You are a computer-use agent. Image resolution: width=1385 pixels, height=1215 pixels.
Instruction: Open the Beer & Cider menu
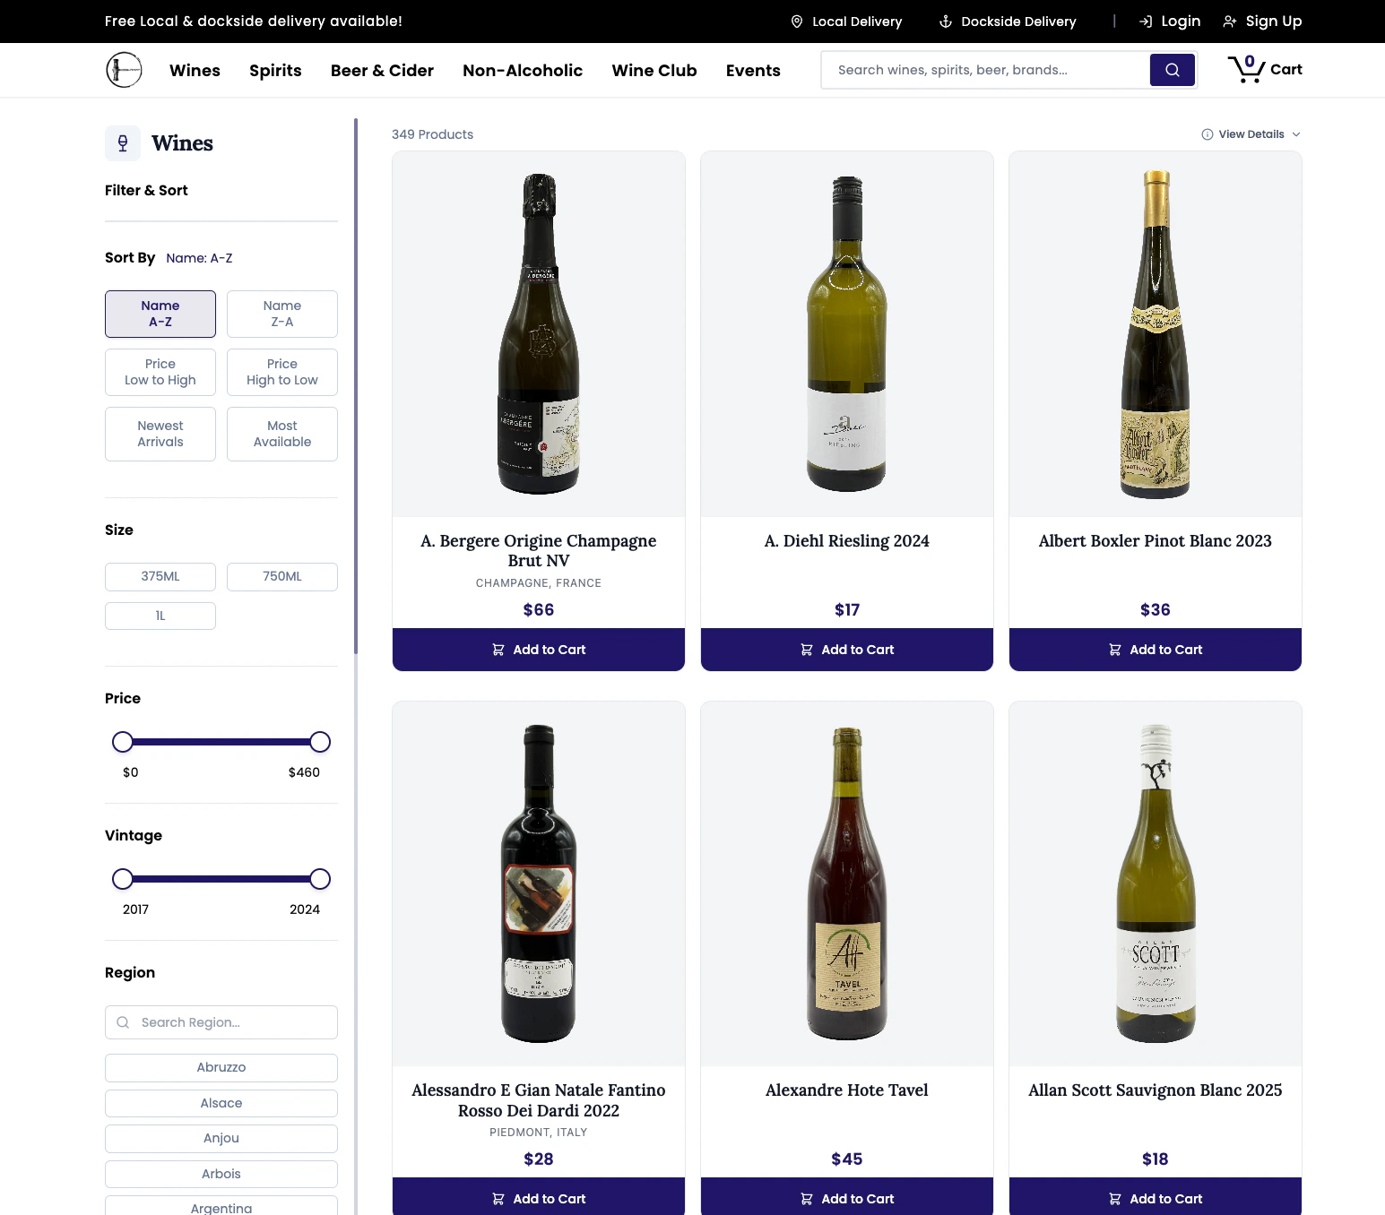[x=382, y=70]
